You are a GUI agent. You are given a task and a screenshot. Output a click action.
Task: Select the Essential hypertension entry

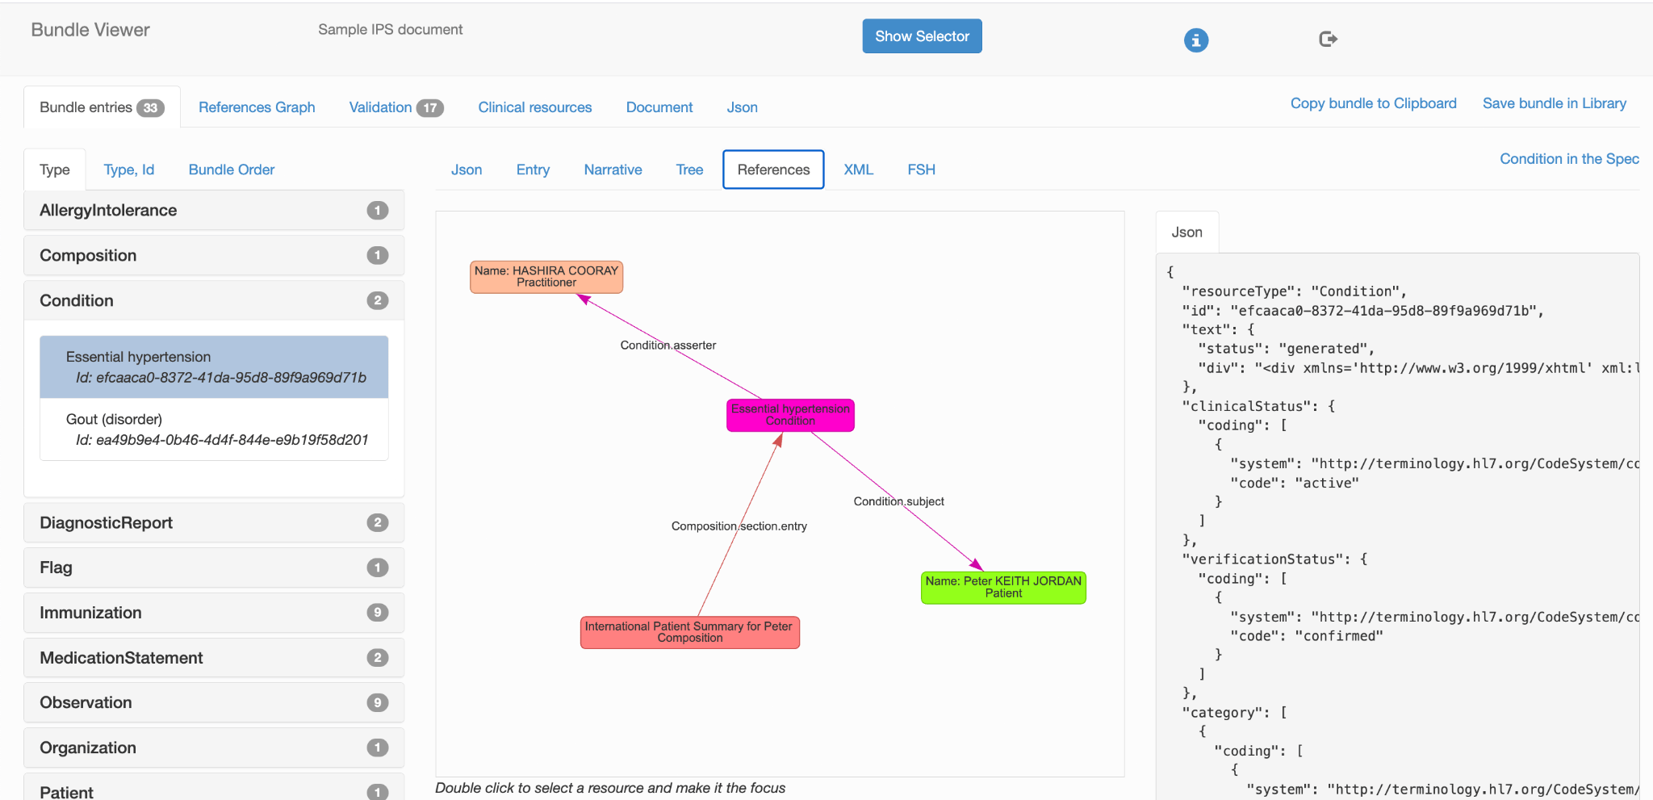click(x=214, y=367)
